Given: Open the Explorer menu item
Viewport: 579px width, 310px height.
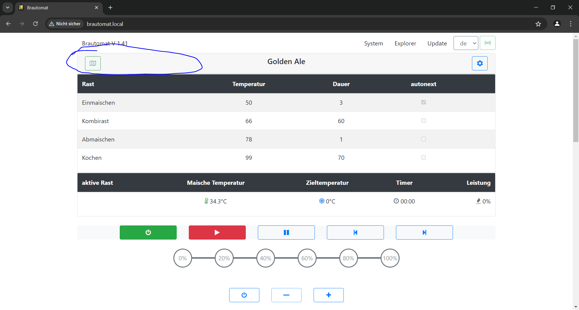Looking at the screenshot, I should (x=405, y=43).
